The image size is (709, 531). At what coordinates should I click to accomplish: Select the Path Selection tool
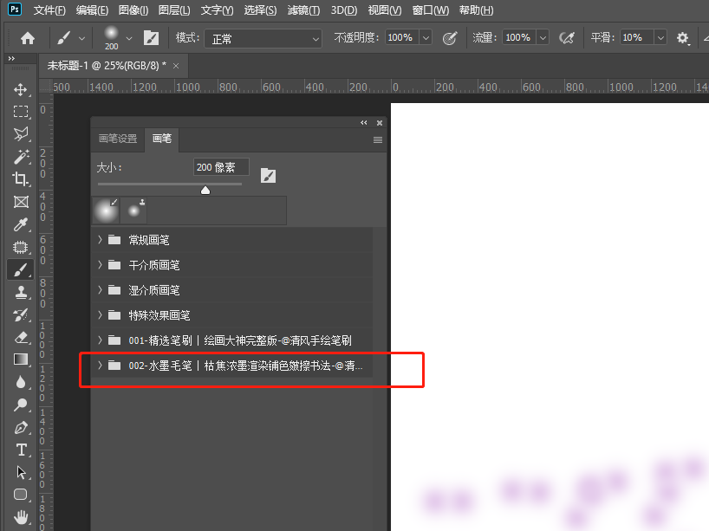point(20,472)
